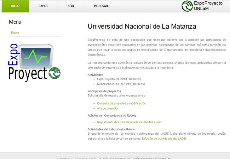Click Robolucha - Competencia de Robots heading
Viewport: 230px width, 159px height.
click(x=112, y=116)
